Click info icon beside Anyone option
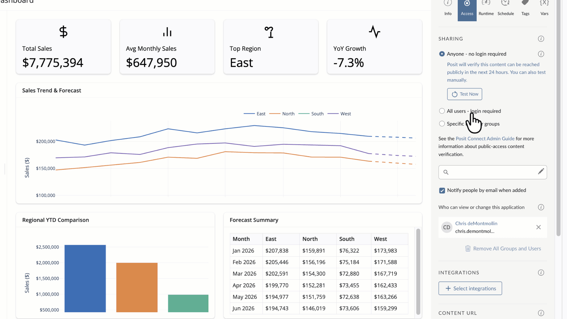The width and height of the screenshot is (567, 319). click(541, 54)
